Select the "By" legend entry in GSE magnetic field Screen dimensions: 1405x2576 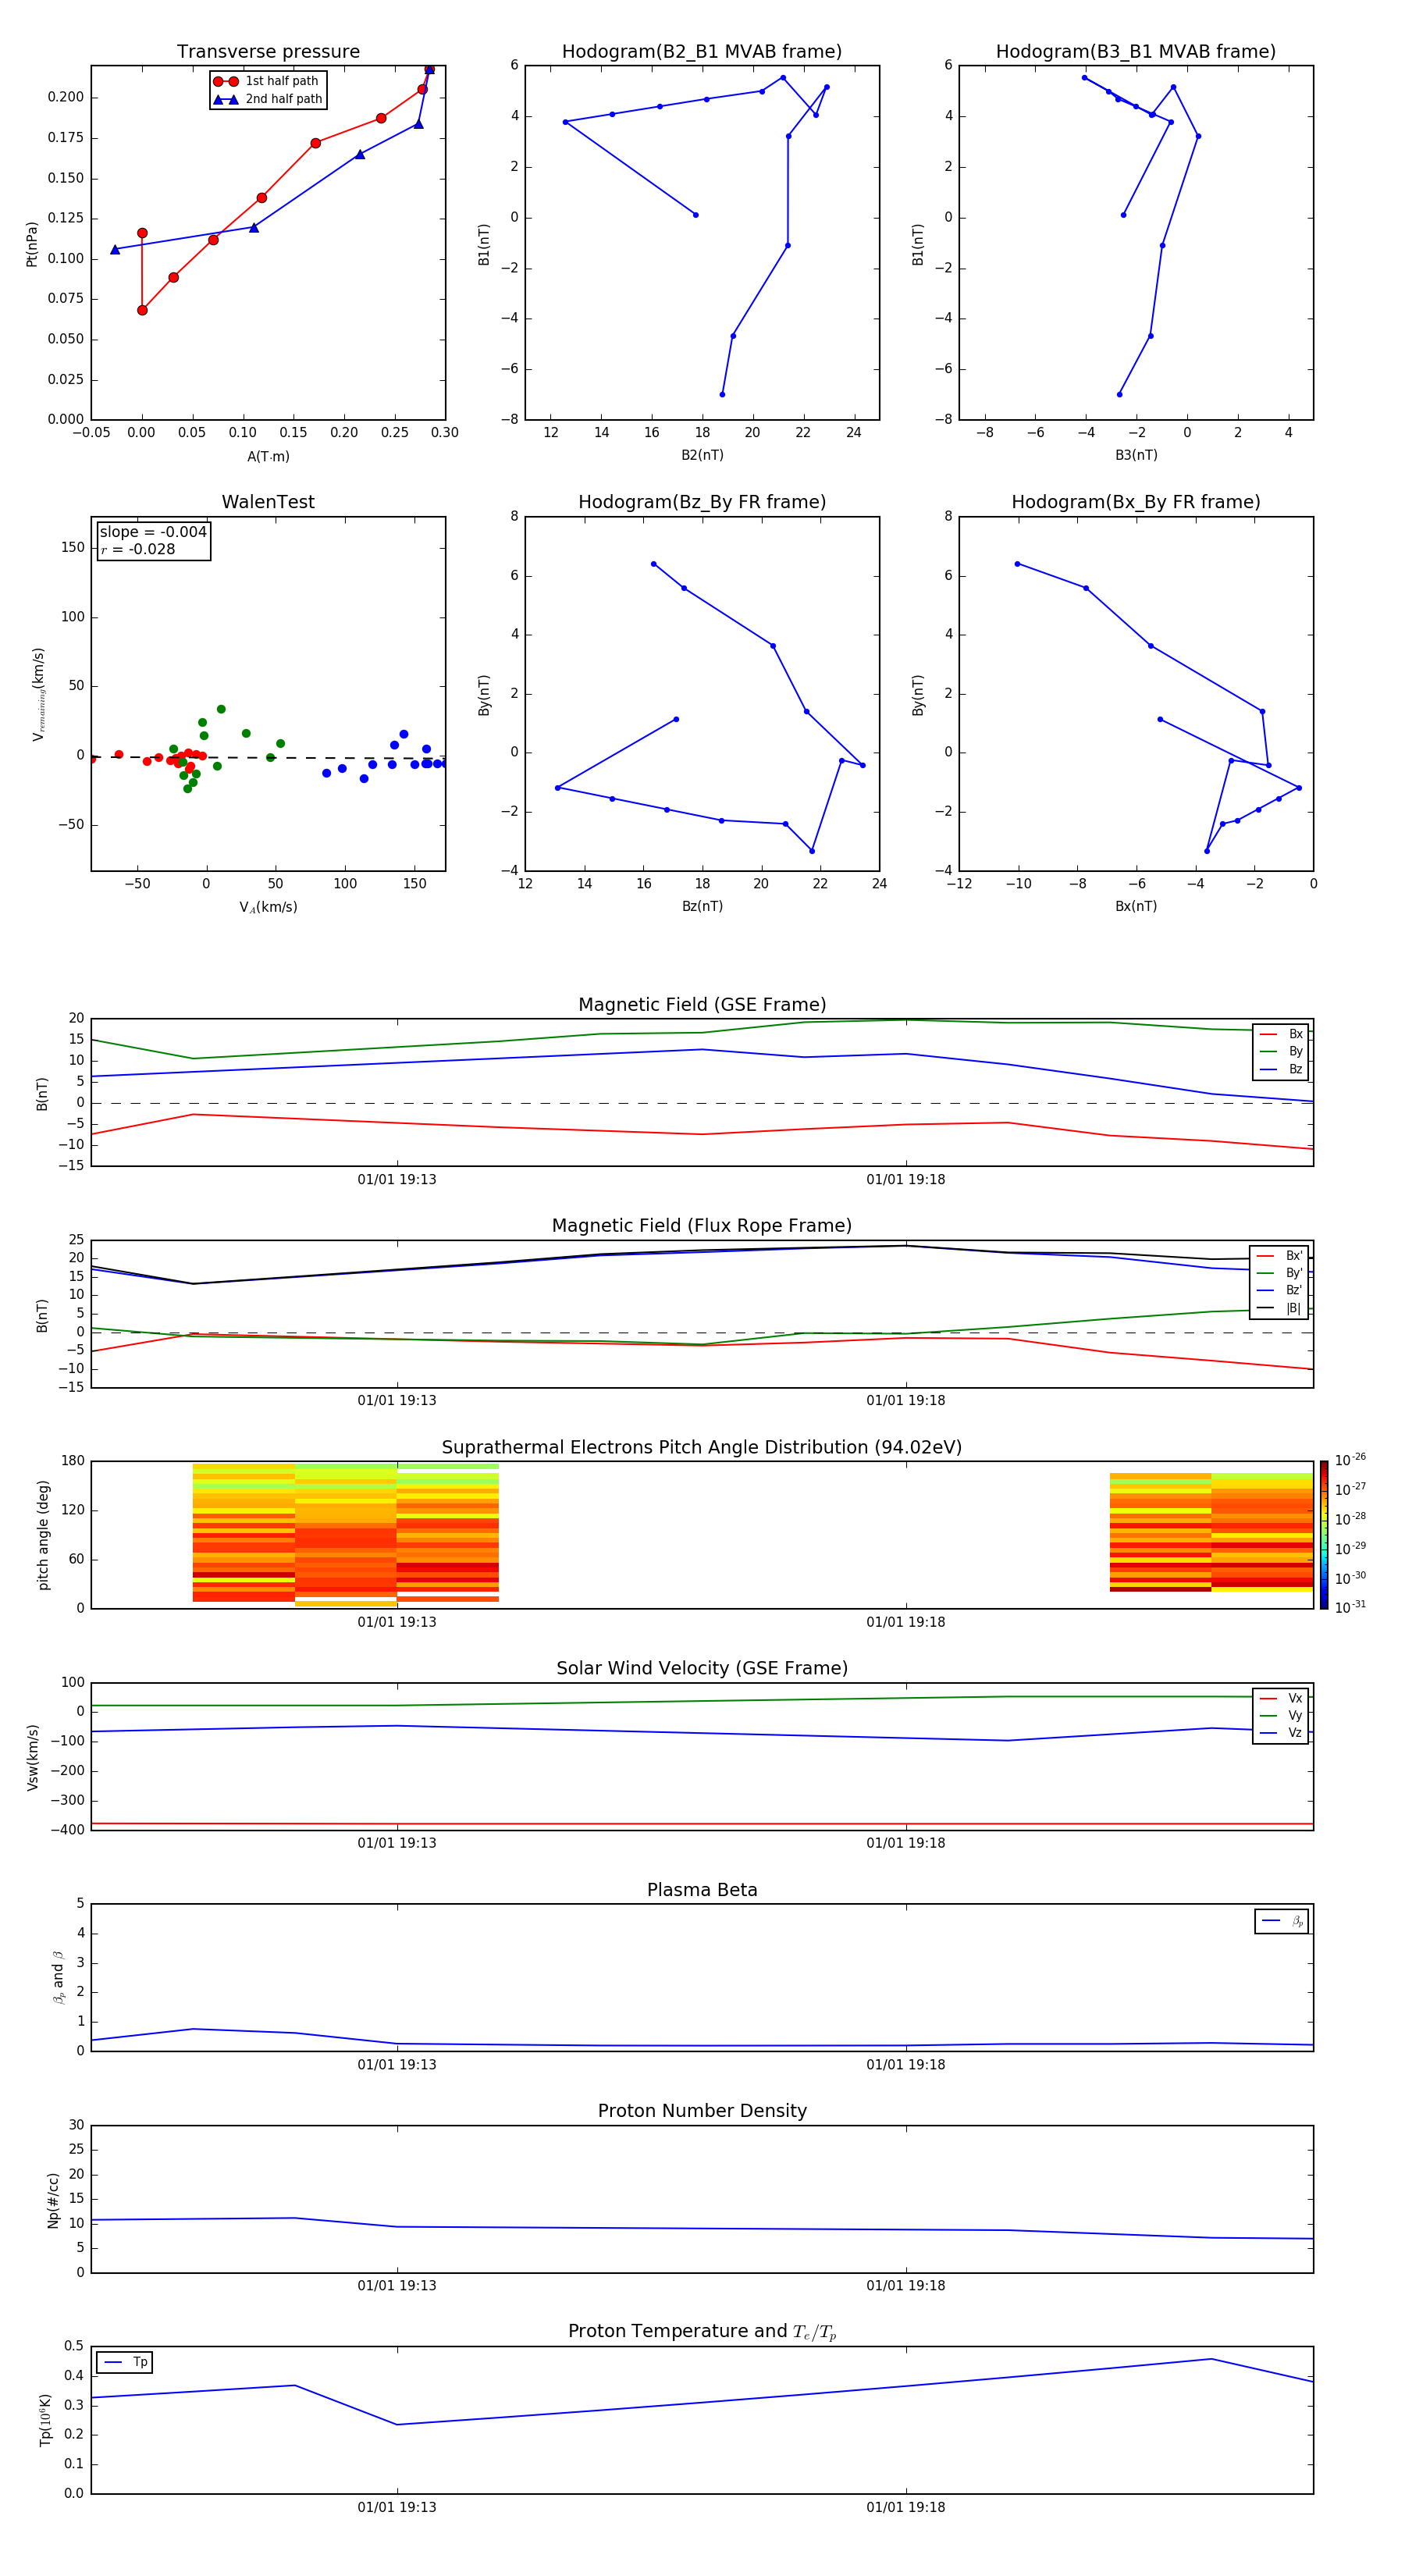pyautogui.click(x=1281, y=1051)
